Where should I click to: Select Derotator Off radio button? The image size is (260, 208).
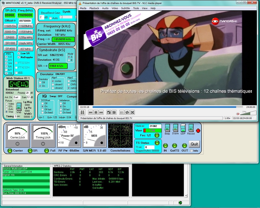tap(40, 82)
